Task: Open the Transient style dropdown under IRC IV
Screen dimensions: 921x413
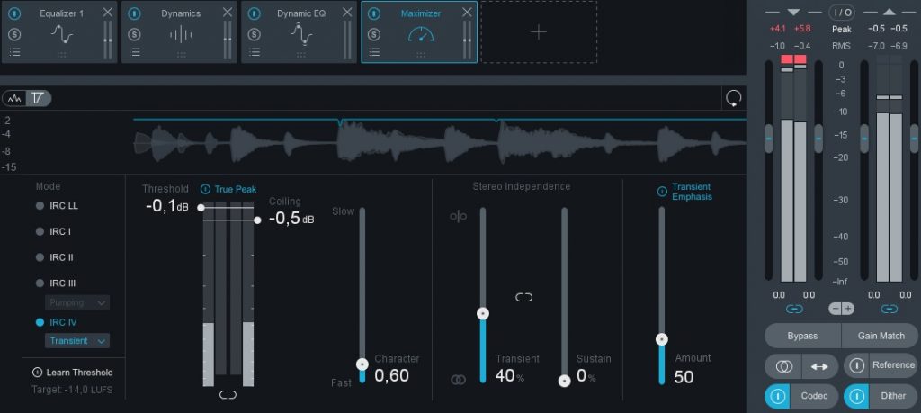Action: 77,341
